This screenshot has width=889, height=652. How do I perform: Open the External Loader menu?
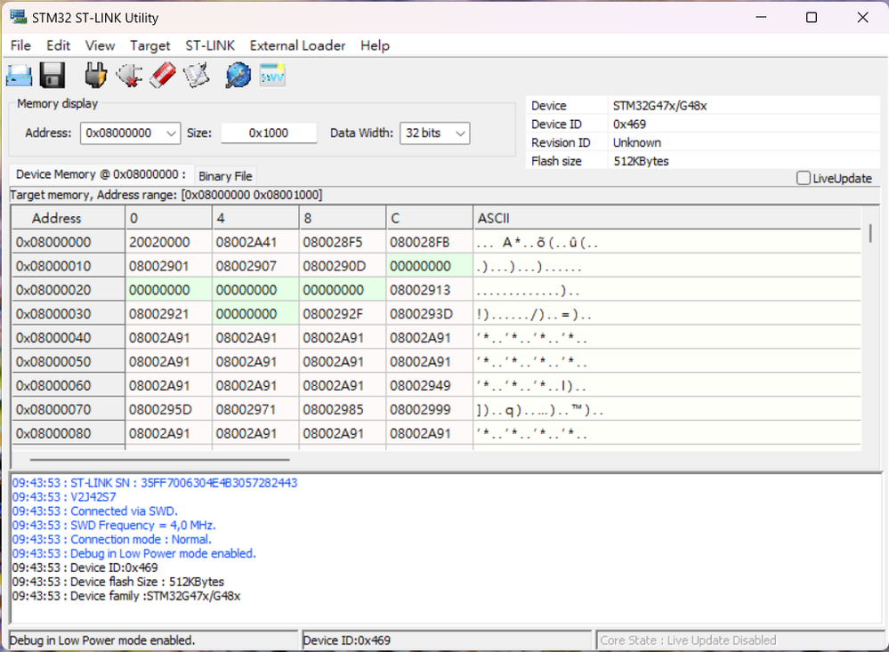click(x=297, y=45)
